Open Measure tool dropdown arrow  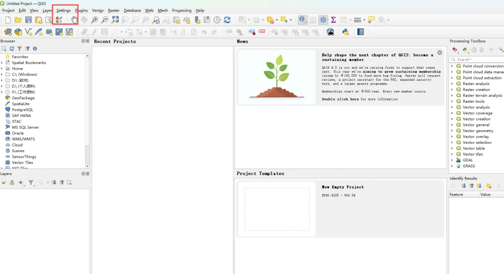(x=364, y=20)
